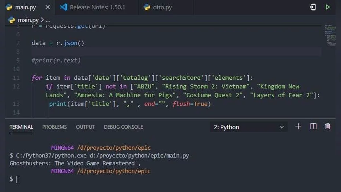Kill the terminal using the trash icon
This screenshot has height=192, width=341.
click(x=328, y=127)
